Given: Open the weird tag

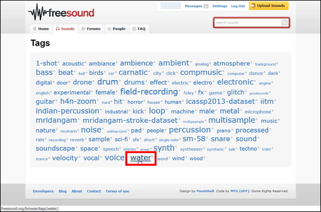Looking at the screenshot, I should coord(162,159).
